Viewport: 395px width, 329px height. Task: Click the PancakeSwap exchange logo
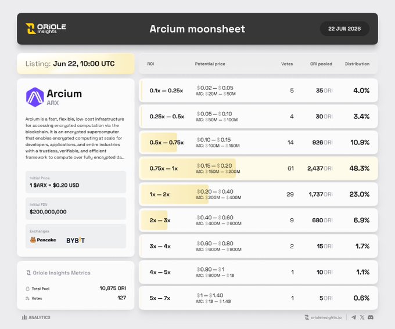coord(43,240)
